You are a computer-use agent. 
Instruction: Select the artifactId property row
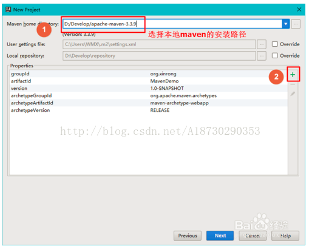coord(148,81)
